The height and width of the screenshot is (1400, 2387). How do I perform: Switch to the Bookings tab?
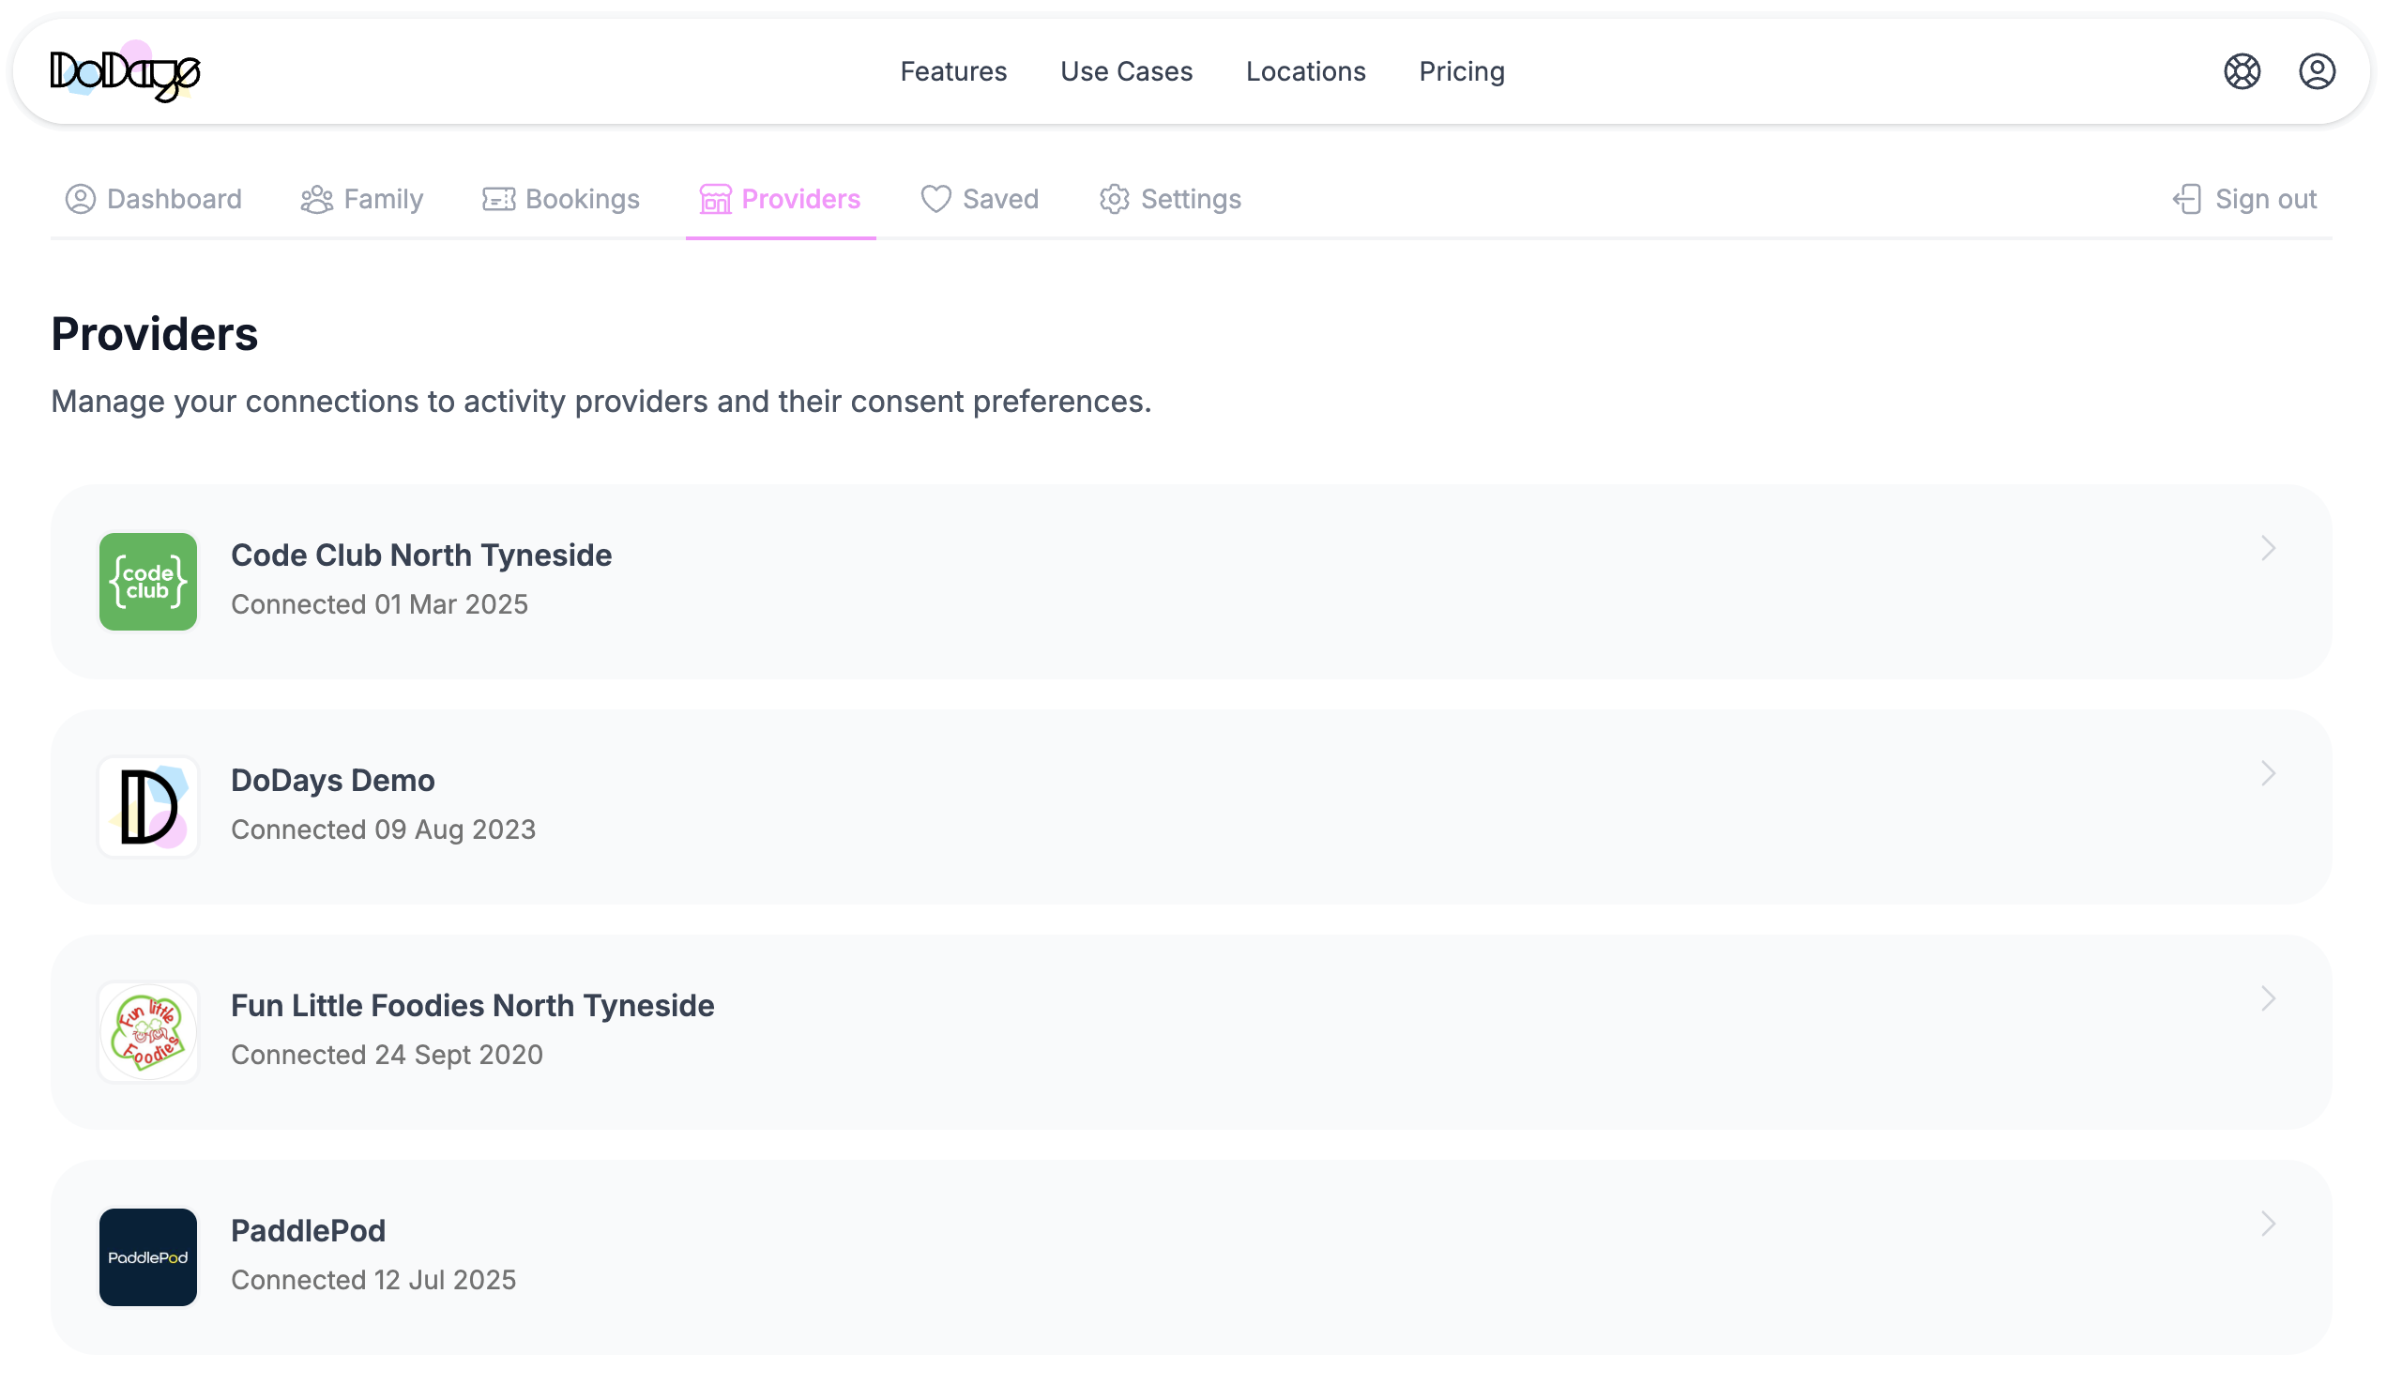click(562, 199)
